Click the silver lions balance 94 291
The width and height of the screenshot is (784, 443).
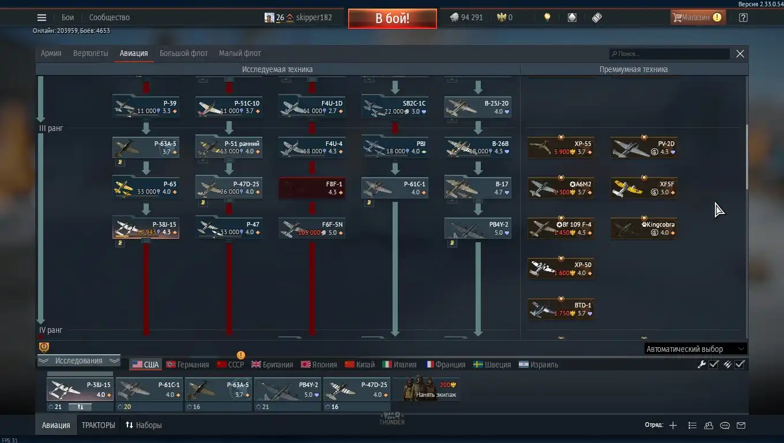466,17
